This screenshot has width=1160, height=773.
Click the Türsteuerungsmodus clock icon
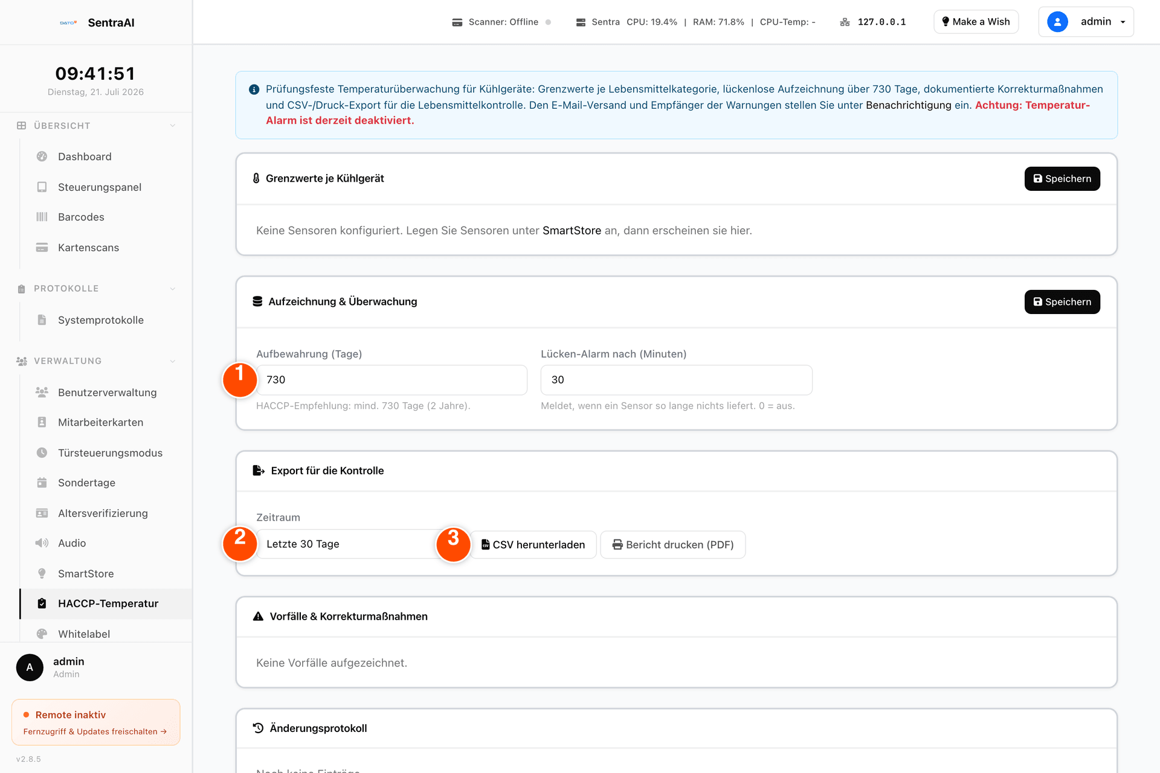pyautogui.click(x=42, y=452)
